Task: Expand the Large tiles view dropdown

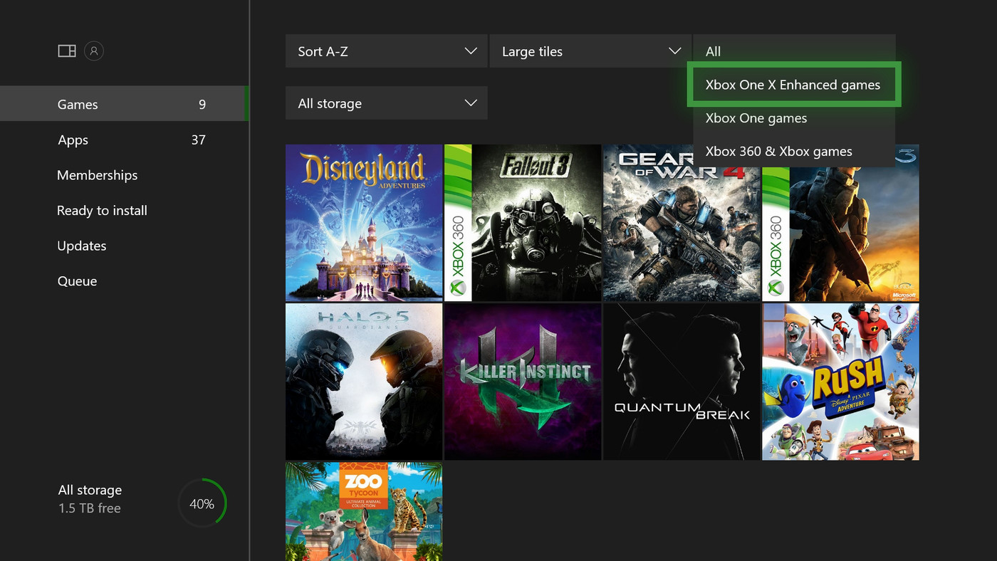Action: (x=590, y=51)
